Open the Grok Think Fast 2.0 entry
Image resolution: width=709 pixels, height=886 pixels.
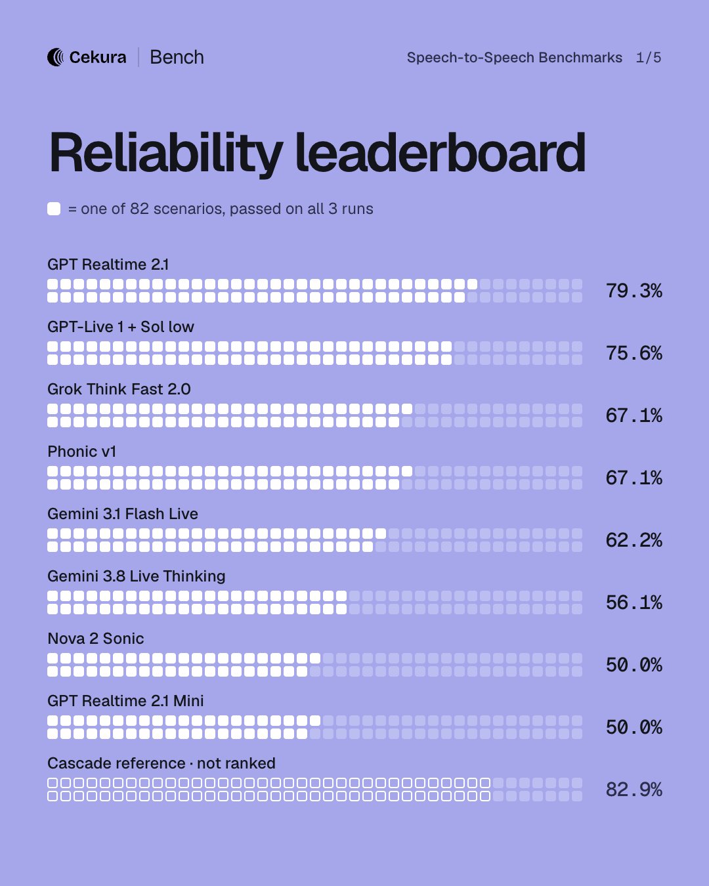(x=119, y=389)
